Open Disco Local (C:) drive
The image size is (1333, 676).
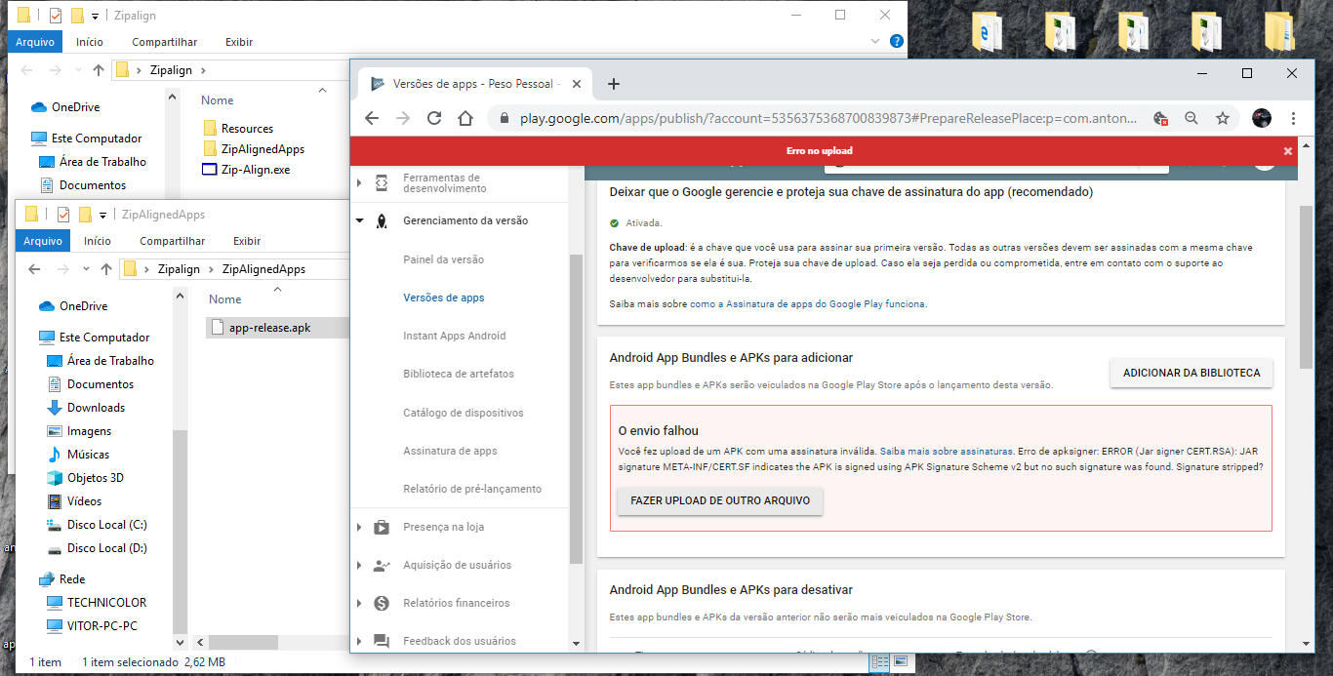point(106,525)
